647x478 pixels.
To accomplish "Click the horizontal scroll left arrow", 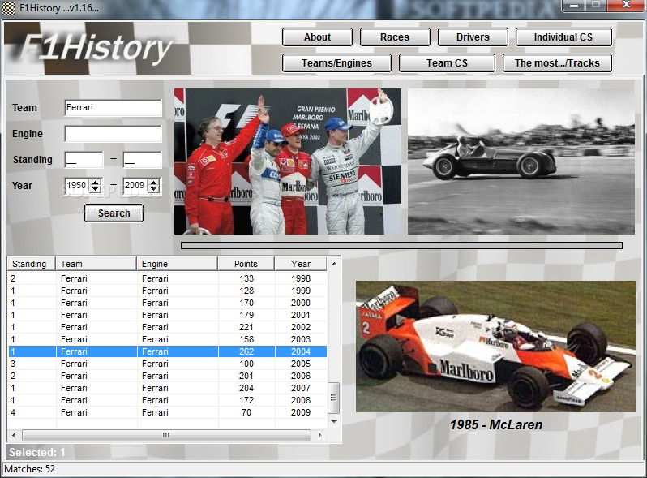I will pyautogui.click(x=14, y=435).
